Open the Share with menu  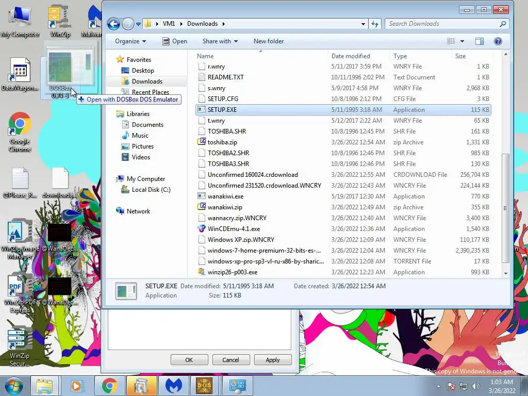tap(220, 41)
